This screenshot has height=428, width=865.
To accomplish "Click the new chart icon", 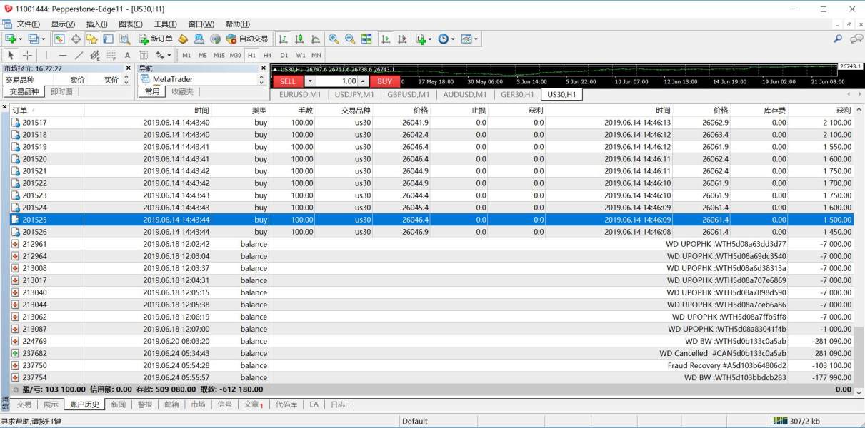I will click(11, 39).
